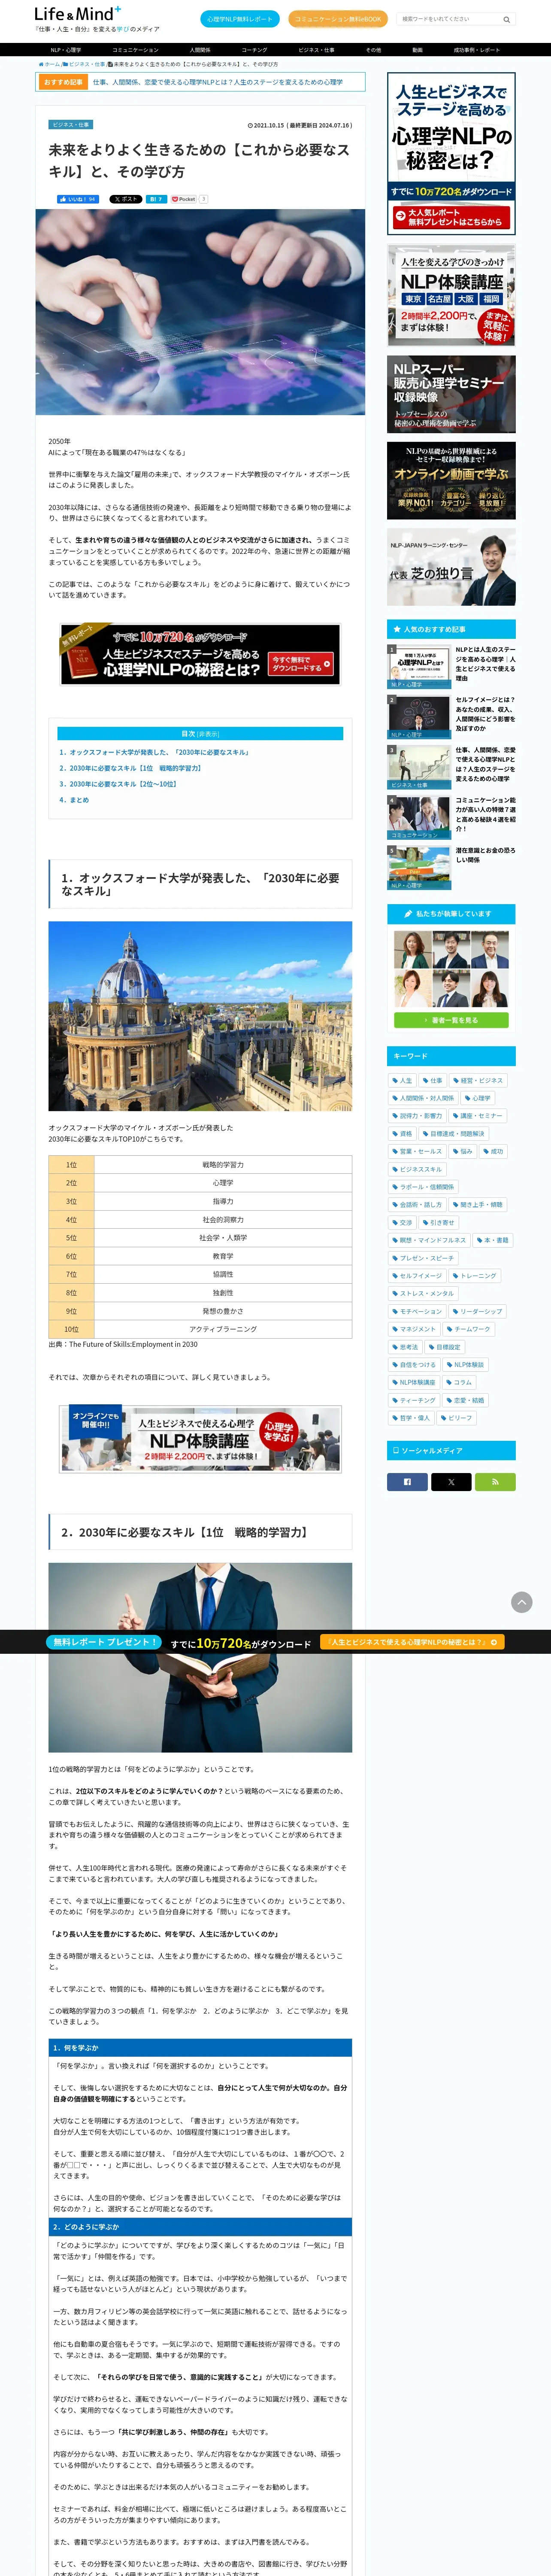
Task: Click floating bar orange 心理学NLPの秘密とは? button
Action: (412, 1642)
